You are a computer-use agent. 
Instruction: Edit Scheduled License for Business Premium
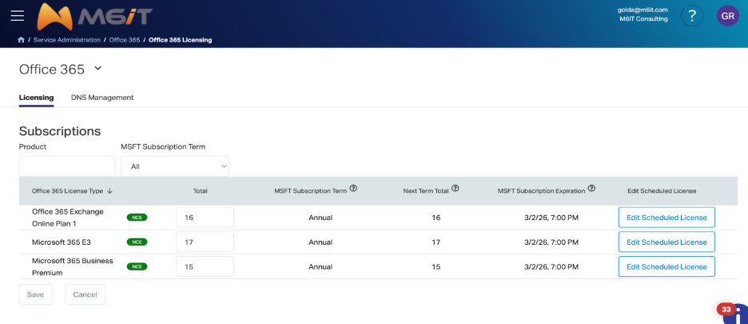coord(666,266)
